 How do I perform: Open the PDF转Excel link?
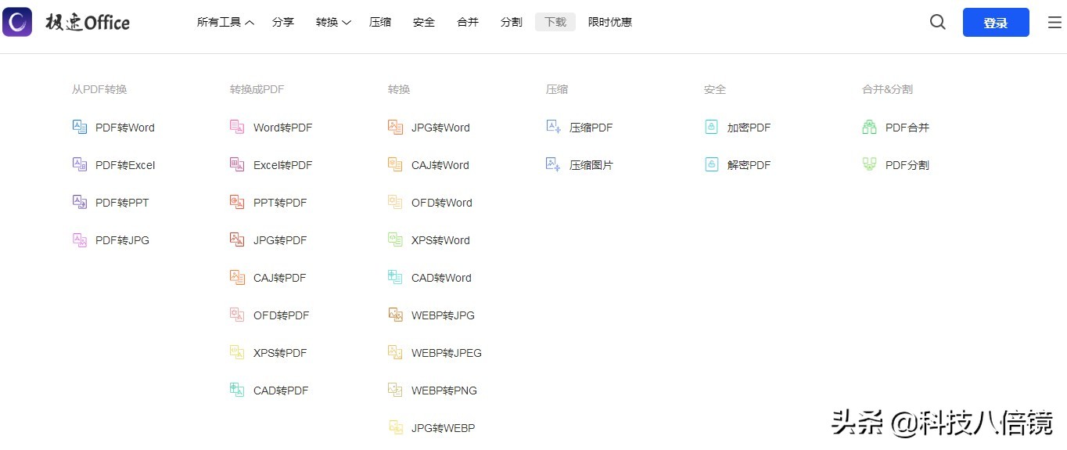click(125, 165)
